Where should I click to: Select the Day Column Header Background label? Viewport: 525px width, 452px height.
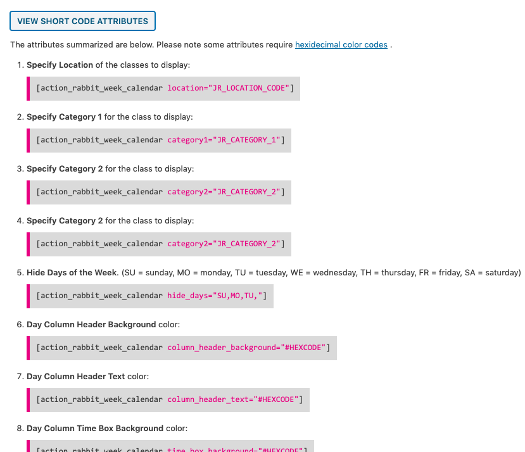pyautogui.click(x=91, y=325)
